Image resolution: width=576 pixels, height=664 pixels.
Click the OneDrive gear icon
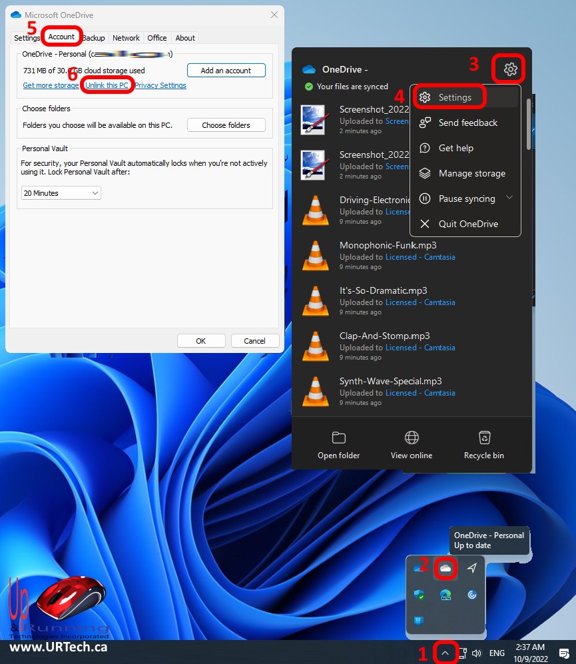point(510,69)
